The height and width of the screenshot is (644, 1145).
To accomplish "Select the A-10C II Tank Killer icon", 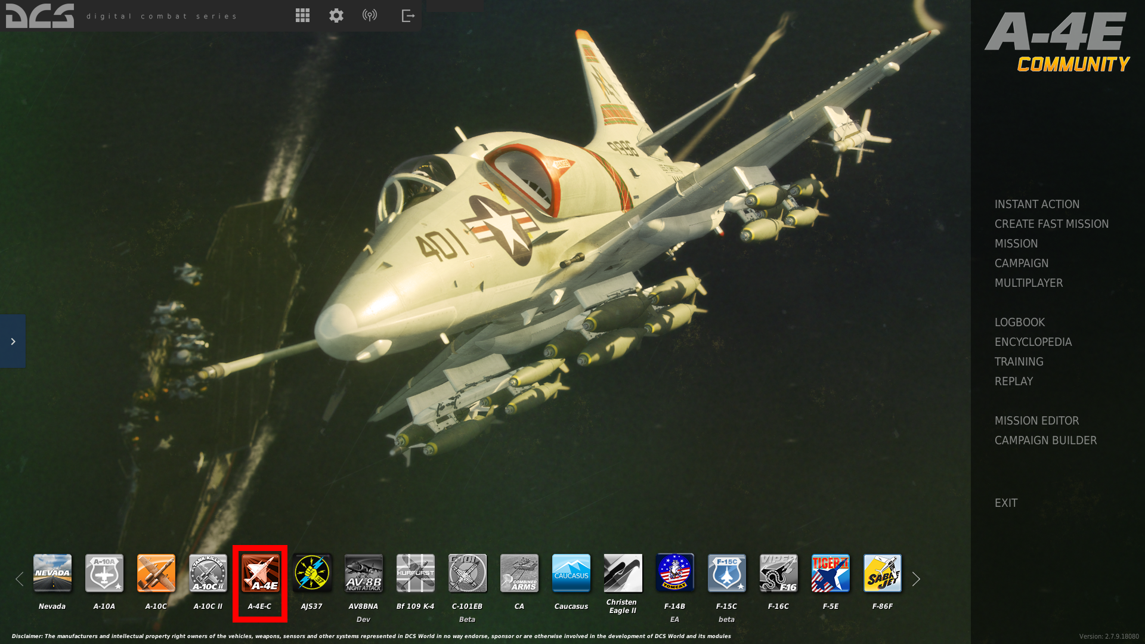I will (x=208, y=573).
